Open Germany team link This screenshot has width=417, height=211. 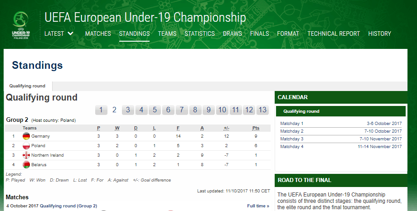point(40,136)
